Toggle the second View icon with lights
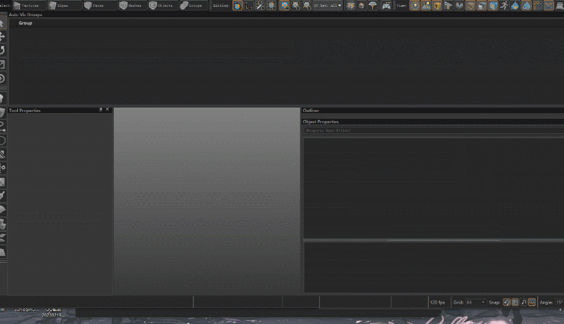The width and height of the screenshot is (564, 324). click(x=426, y=6)
